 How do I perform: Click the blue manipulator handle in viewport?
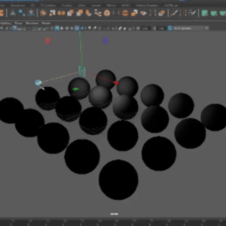(x=105, y=41)
